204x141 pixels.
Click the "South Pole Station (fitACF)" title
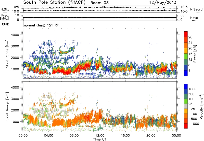click(54, 3)
